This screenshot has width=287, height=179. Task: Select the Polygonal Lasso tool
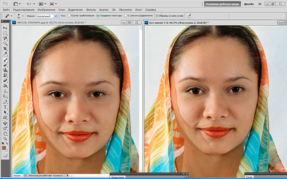(5, 38)
